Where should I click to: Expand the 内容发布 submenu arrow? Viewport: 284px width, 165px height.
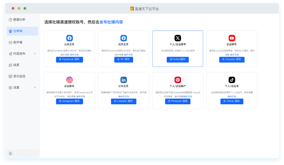tap(35, 53)
